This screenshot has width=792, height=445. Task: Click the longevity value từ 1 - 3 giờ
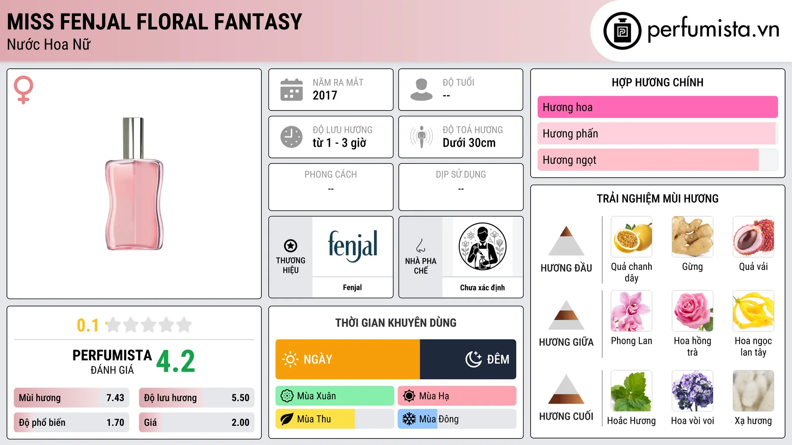(x=339, y=143)
